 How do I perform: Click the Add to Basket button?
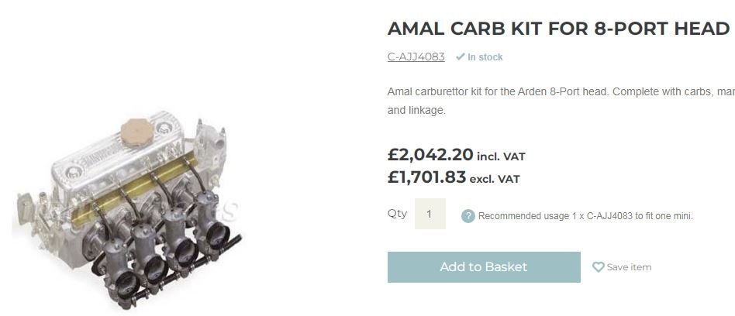[x=484, y=267]
